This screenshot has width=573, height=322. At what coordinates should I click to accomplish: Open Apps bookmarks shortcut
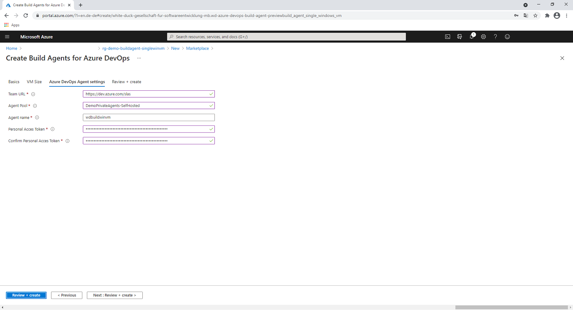pyautogui.click(x=12, y=25)
